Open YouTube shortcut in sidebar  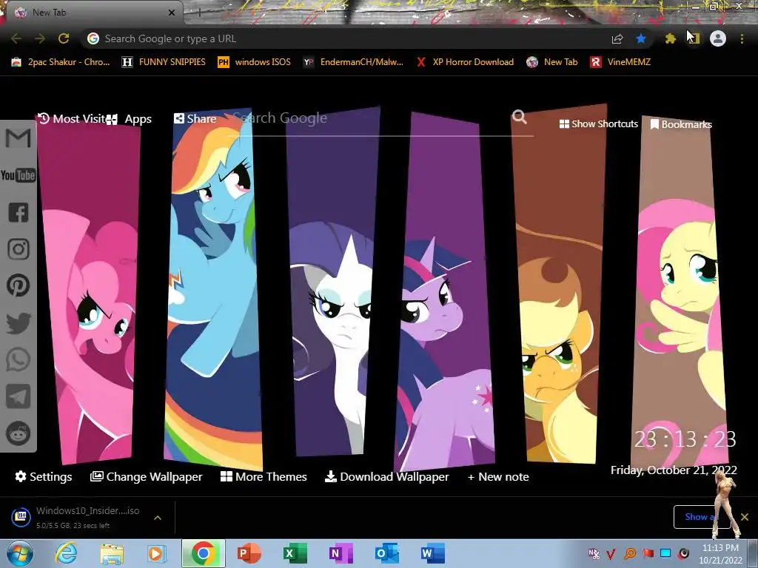pos(19,175)
